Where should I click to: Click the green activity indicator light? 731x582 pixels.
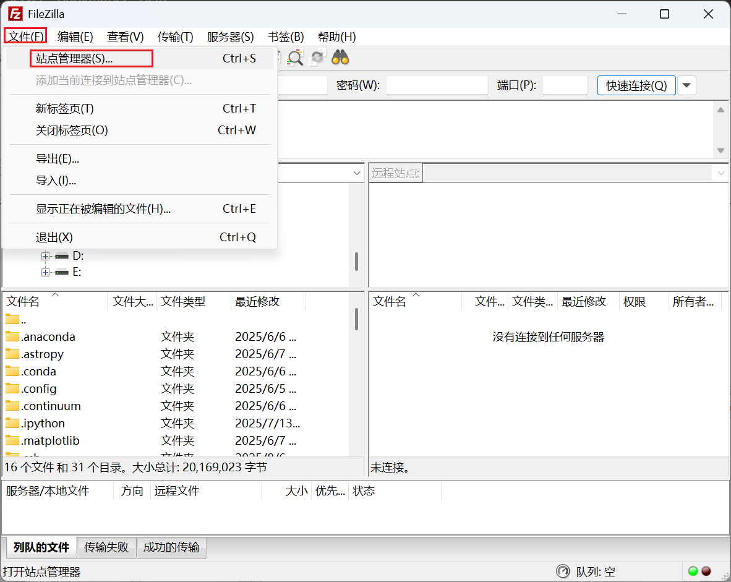(x=693, y=571)
